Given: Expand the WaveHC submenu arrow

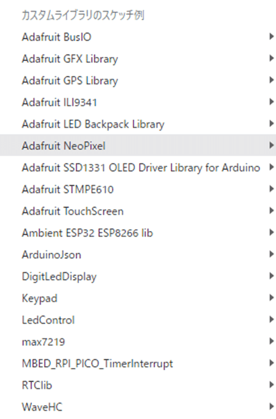Looking at the screenshot, I should click(271, 406).
